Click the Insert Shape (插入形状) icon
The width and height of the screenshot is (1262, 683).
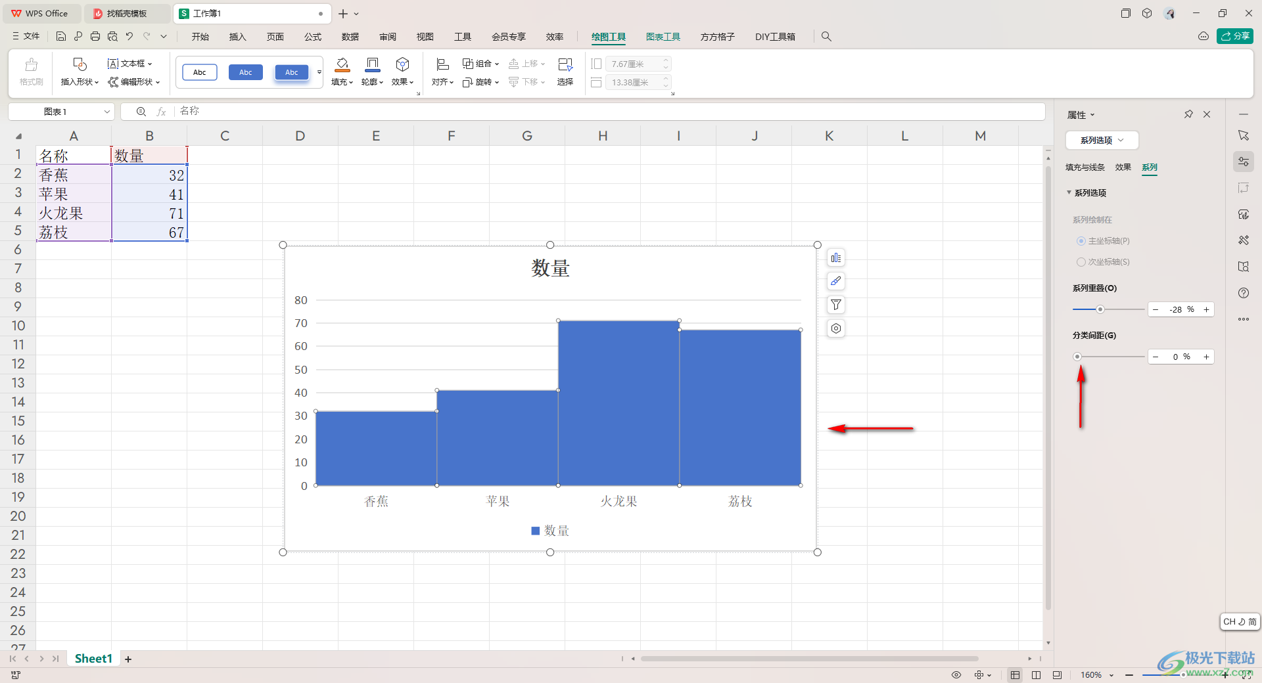pos(80,64)
